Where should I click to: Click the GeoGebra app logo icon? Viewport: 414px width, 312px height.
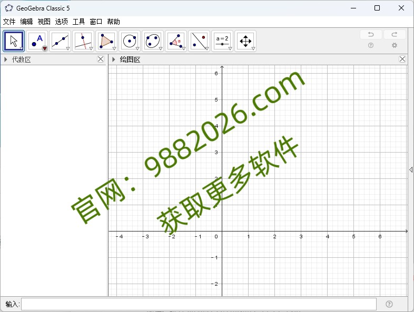[x=9, y=8]
